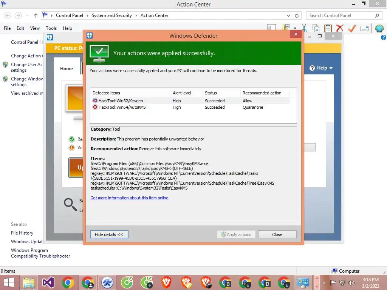Image resolution: width=387 pixels, height=290 pixels.
Task: Click the taskbar clock showing 3:18 PM
Action: pyautogui.click(x=370, y=283)
